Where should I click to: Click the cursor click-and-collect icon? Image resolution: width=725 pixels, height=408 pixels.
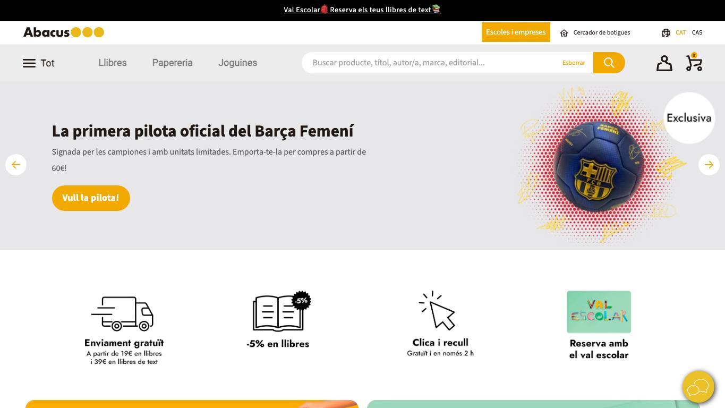click(438, 311)
